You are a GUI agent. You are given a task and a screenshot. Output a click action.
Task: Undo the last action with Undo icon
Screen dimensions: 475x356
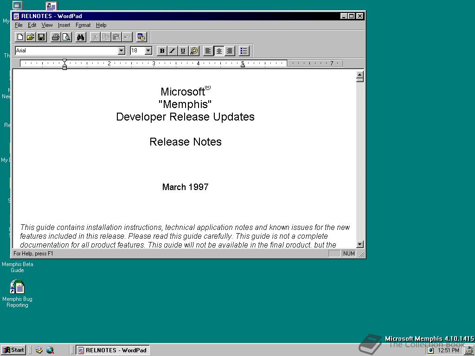tap(127, 37)
